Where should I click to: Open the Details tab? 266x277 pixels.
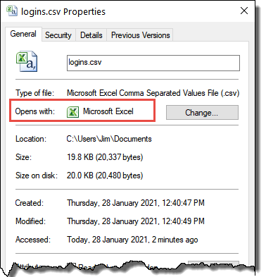[91, 35]
